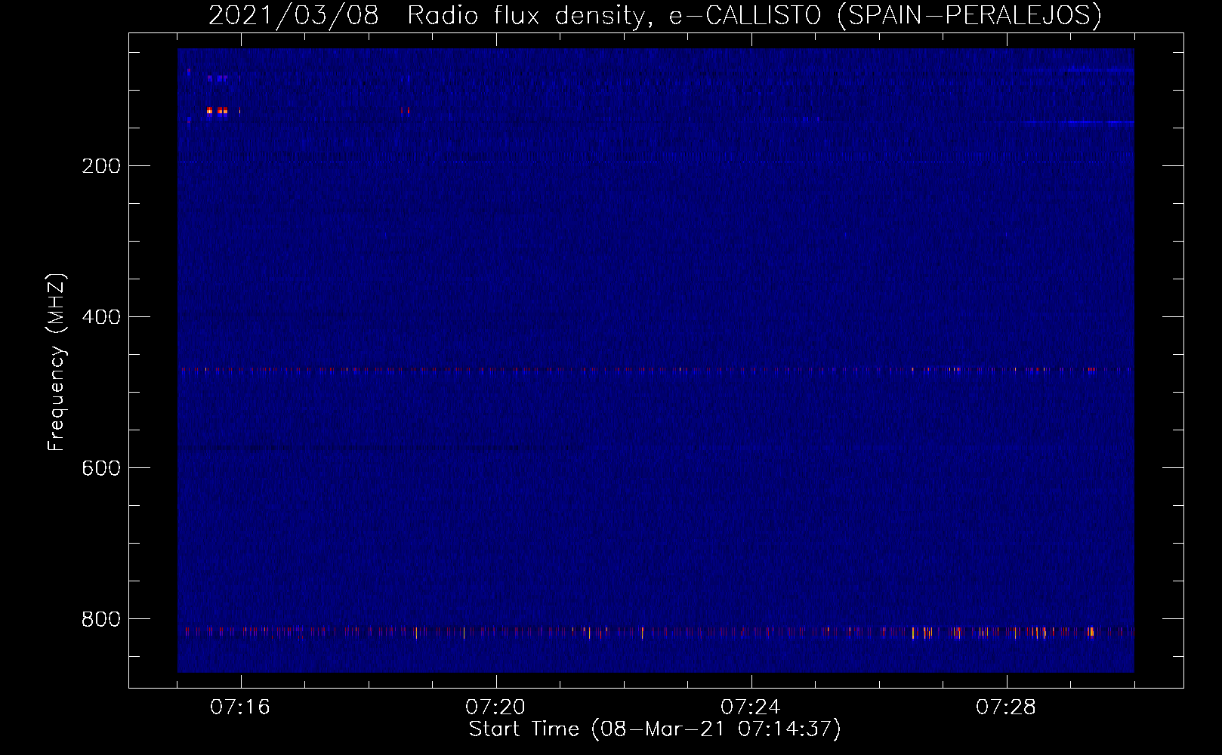Click the station name 'SPAIN-PERALEJOS' in title

969,15
